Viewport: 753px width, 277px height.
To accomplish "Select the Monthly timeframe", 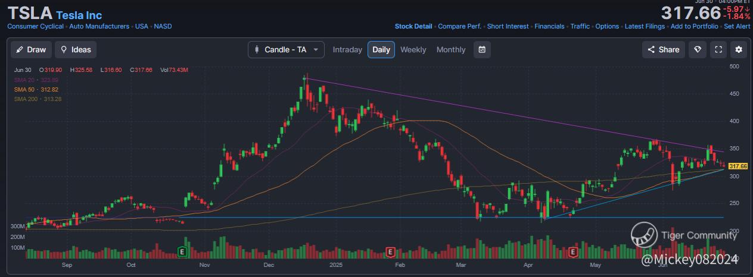I will pyautogui.click(x=451, y=50).
